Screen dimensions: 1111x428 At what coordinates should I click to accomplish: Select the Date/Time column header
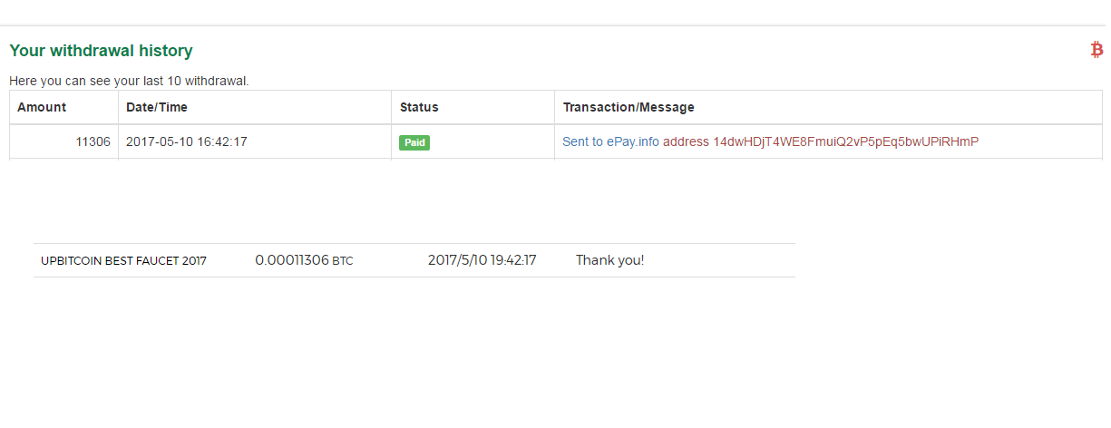(157, 107)
